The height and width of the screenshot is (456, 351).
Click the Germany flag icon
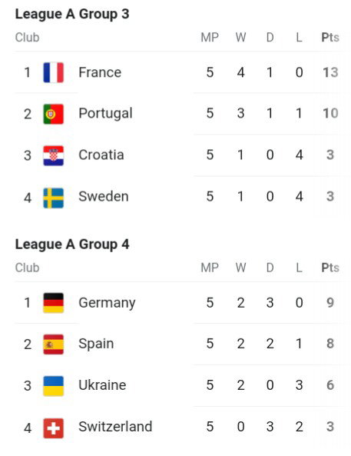pos(54,303)
